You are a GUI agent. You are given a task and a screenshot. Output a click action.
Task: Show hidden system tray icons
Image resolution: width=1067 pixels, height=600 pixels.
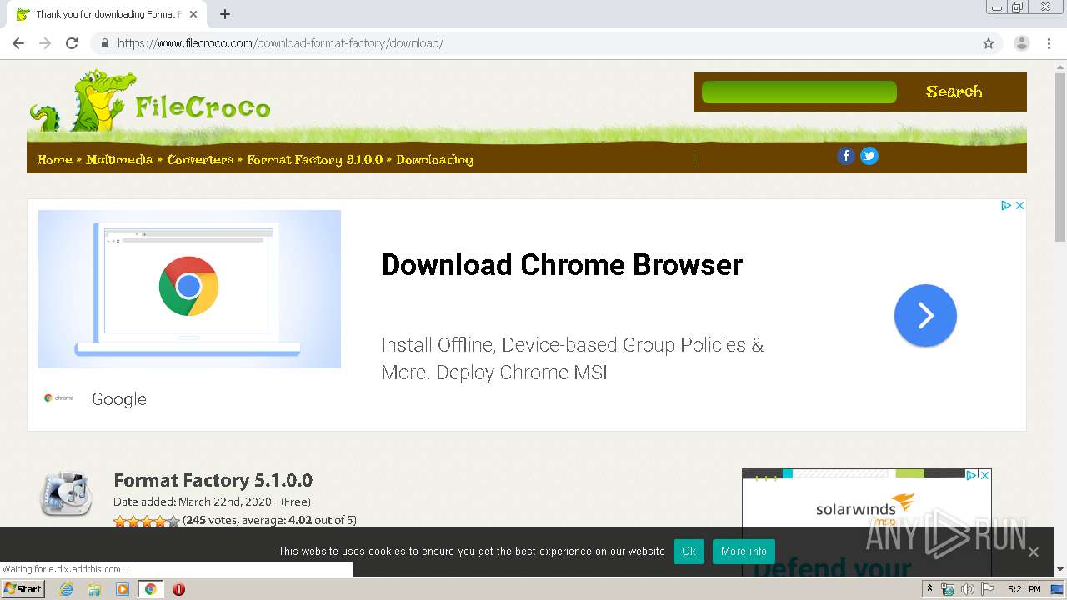(929, 589)
